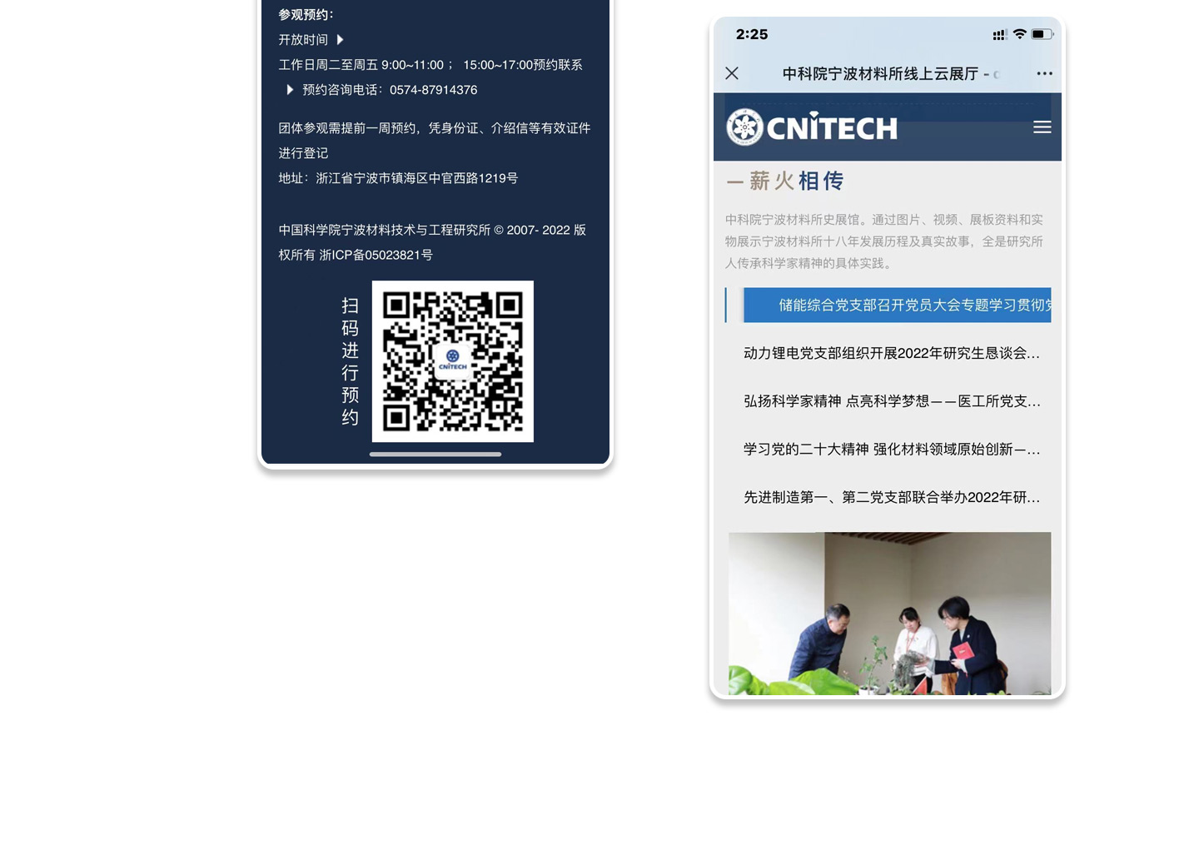
Task: Tap the reservation QR code
Action: (453, 361)
